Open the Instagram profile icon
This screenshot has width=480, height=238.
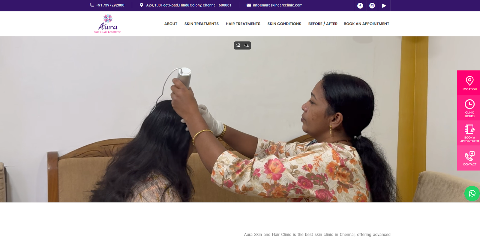[372, 5]
